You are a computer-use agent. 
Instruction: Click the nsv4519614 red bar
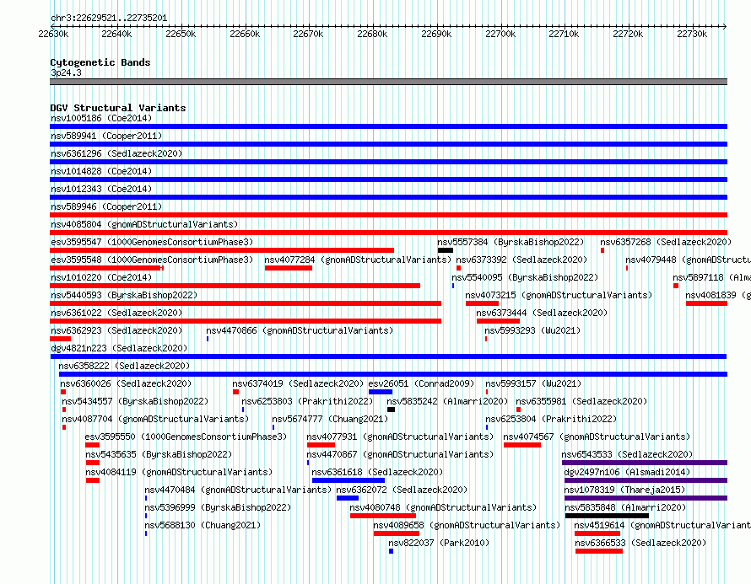[x=597, y=533]
